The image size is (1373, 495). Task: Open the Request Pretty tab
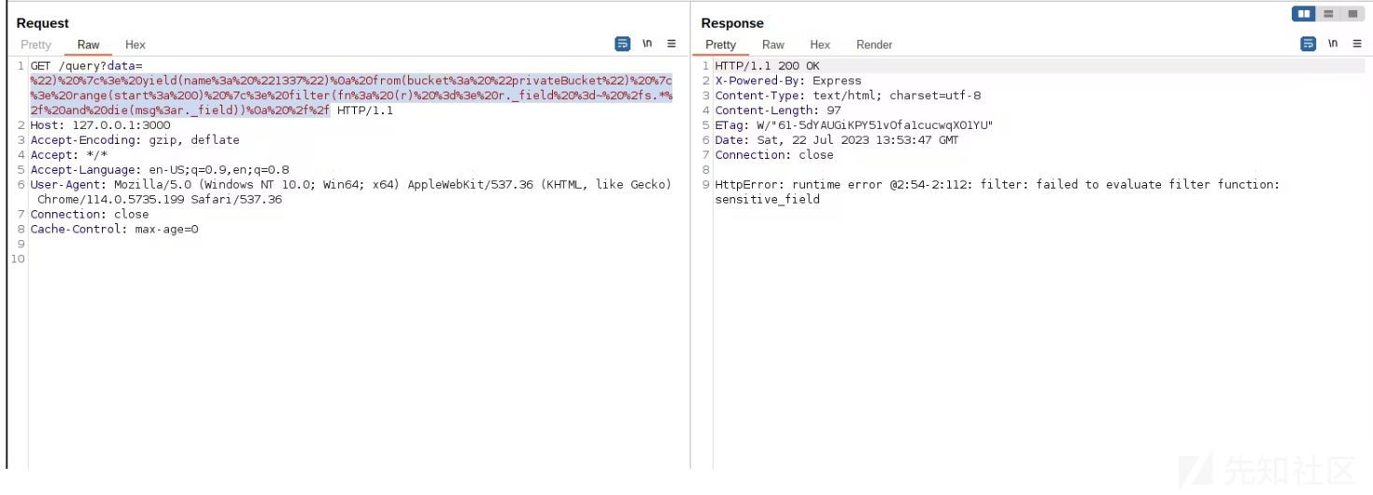36,45
